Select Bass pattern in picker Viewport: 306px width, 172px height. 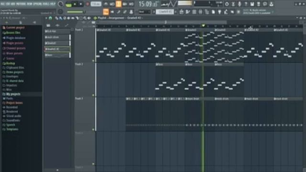pos(57,55)
